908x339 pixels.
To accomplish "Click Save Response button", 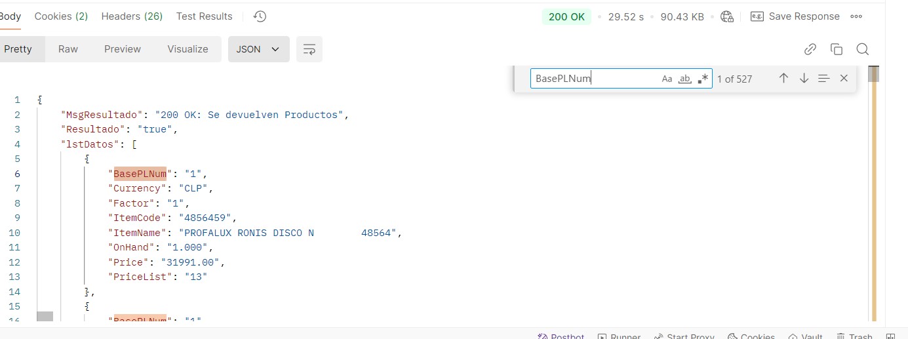I will pos(795,16).
